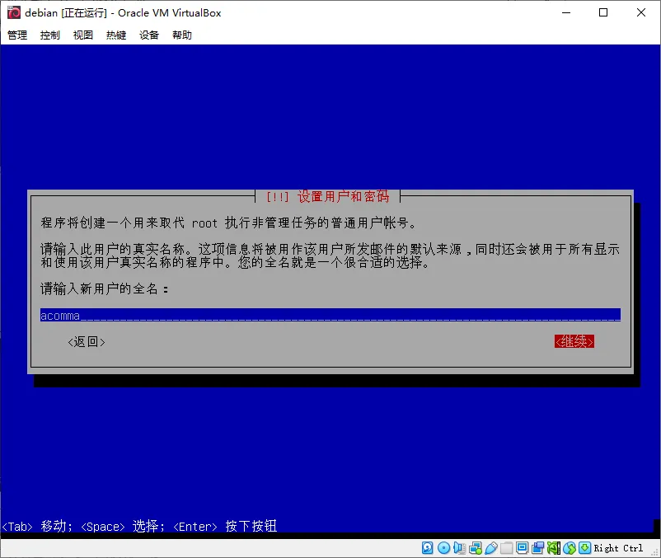
Task: Minimize the VirtualBox window
Action: tap(566, 12)
